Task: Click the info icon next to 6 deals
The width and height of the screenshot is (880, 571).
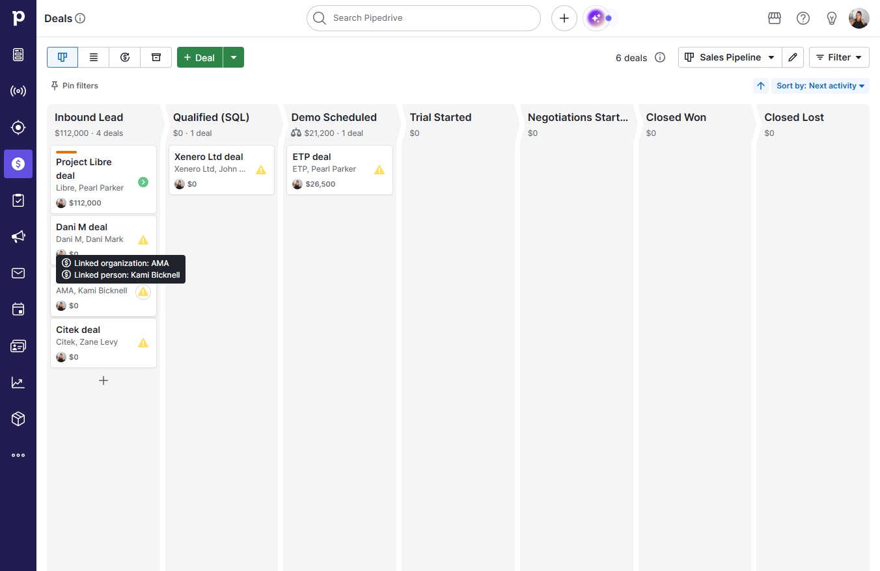Action: pyautogui.click(x=660, y=57)
